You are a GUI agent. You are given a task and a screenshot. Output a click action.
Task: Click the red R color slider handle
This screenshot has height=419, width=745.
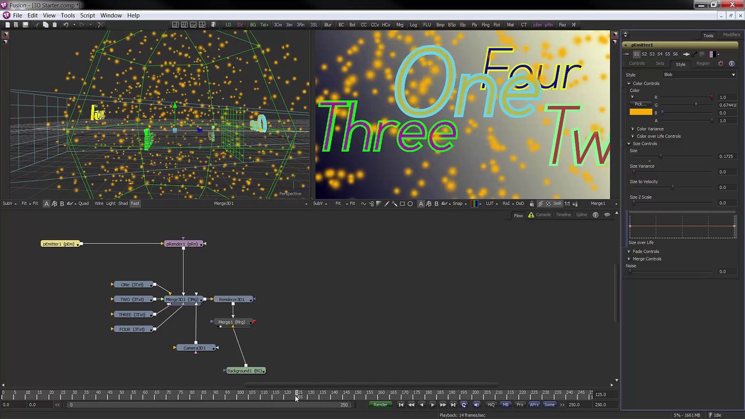tap(711, 97)
